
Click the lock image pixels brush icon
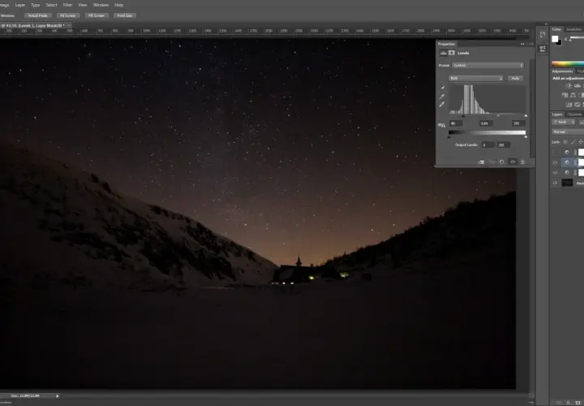[x=573, y=142]
